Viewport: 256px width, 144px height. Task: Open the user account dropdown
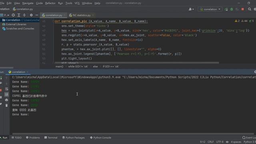pyautogui.click(x=191, y=9)
